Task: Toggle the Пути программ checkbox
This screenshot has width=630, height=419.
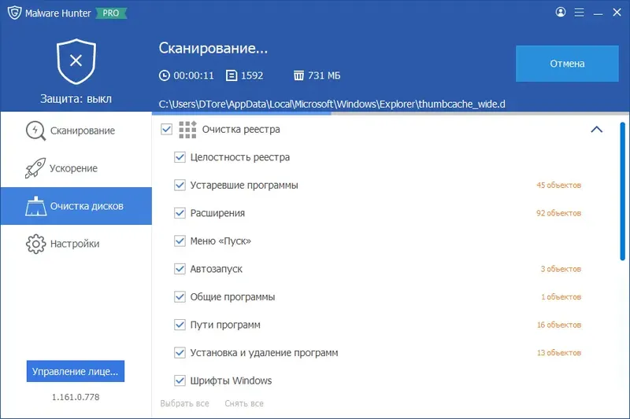Action: pyautogui.click(x=180, y=325)
